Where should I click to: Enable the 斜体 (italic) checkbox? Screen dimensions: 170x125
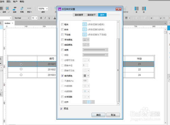coord(62,29)
